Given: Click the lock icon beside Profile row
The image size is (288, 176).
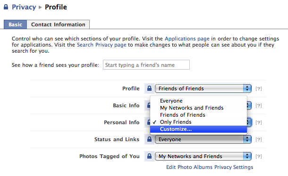Looking at the screenshot, I should tap(149, 88).
